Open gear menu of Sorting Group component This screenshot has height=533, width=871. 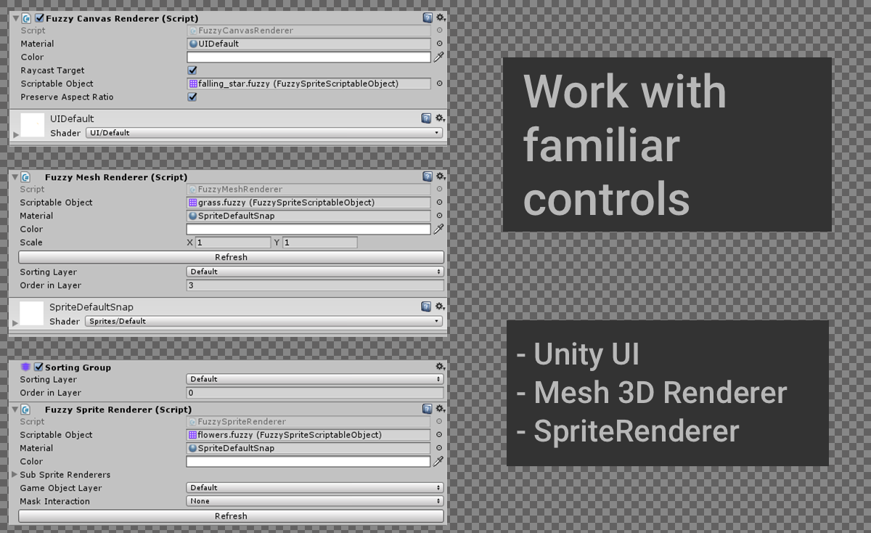(x=440, y=367)
